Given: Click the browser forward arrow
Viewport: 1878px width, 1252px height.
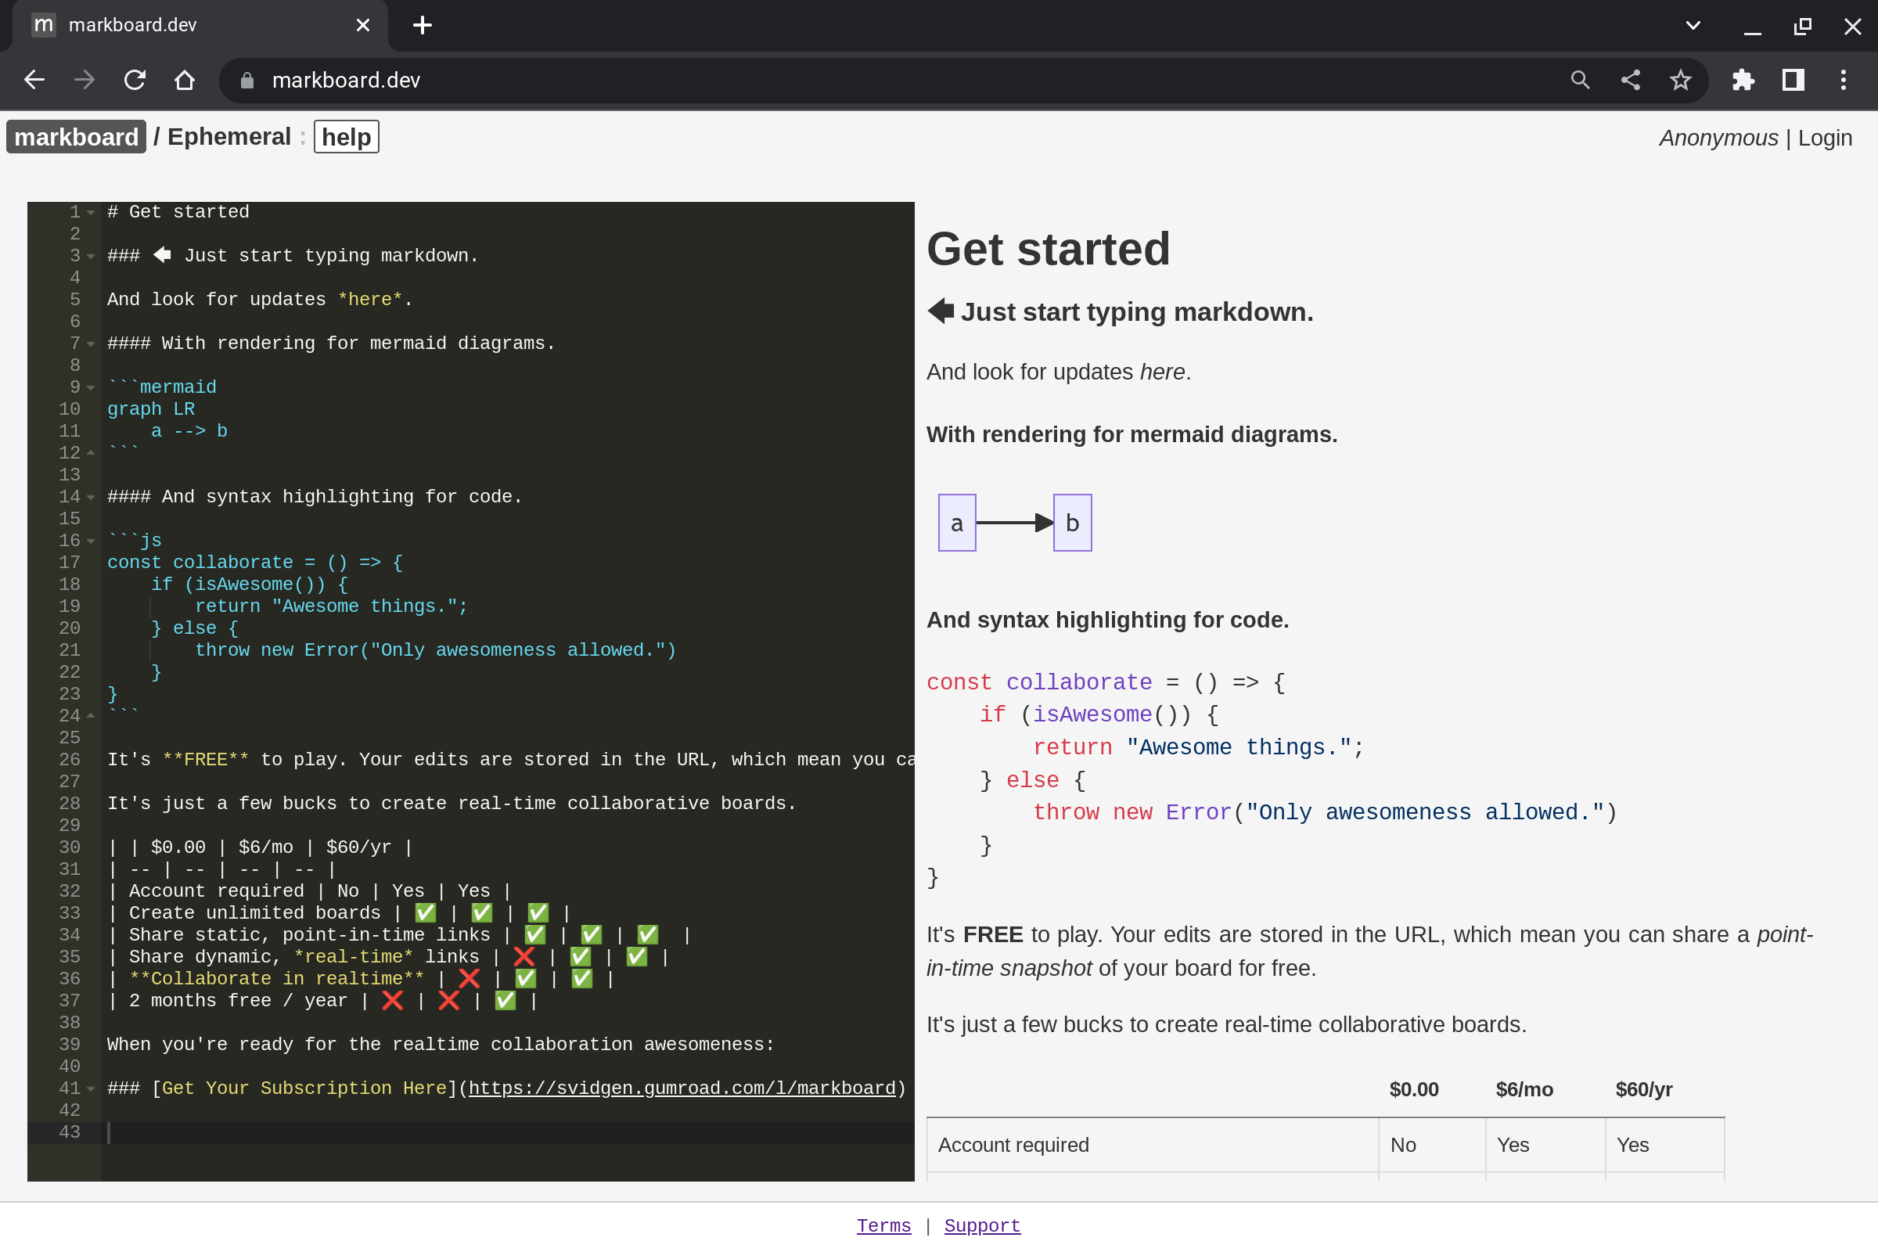Looking at the screenshot, I should pos(84,80).
